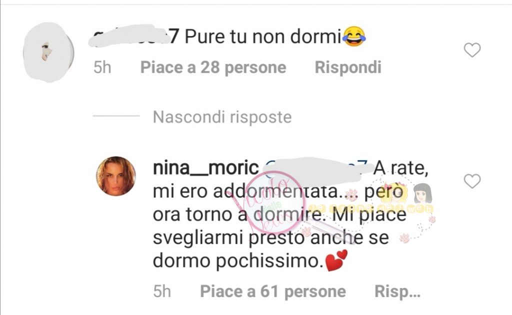Click the truncated 'Risp...' reply button
The width and height of the screenshot is (512, 315).
(397, 291)
